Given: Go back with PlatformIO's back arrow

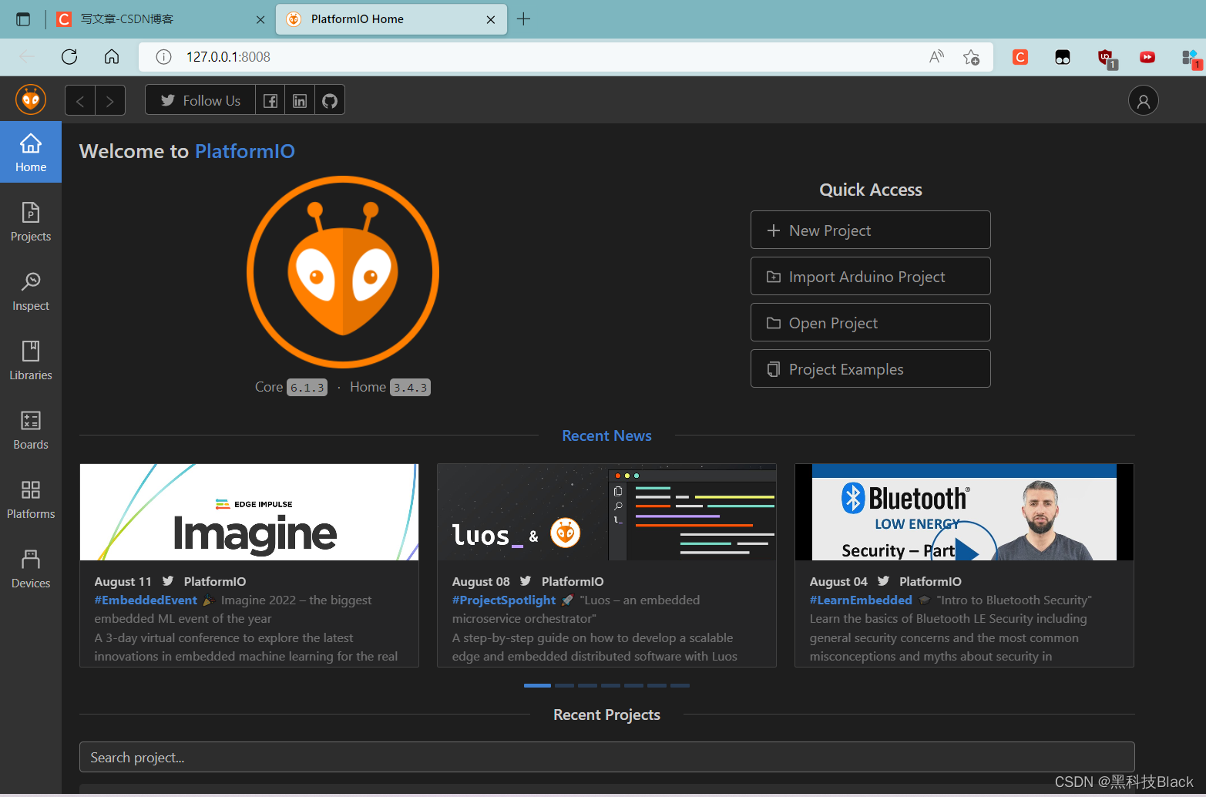Looking at the screenshot, I should click(x=80, y=100).
